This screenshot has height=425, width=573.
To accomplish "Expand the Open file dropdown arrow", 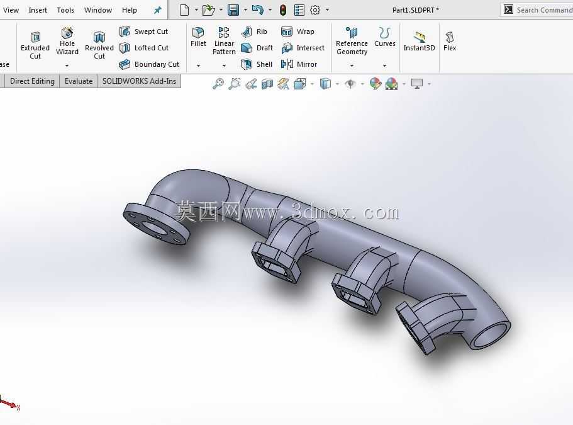I will [x=221, y=10].
